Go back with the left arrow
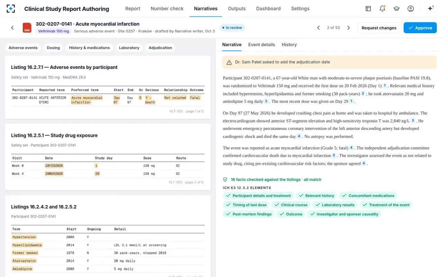 pyautogui.click(x=12, y=28)
